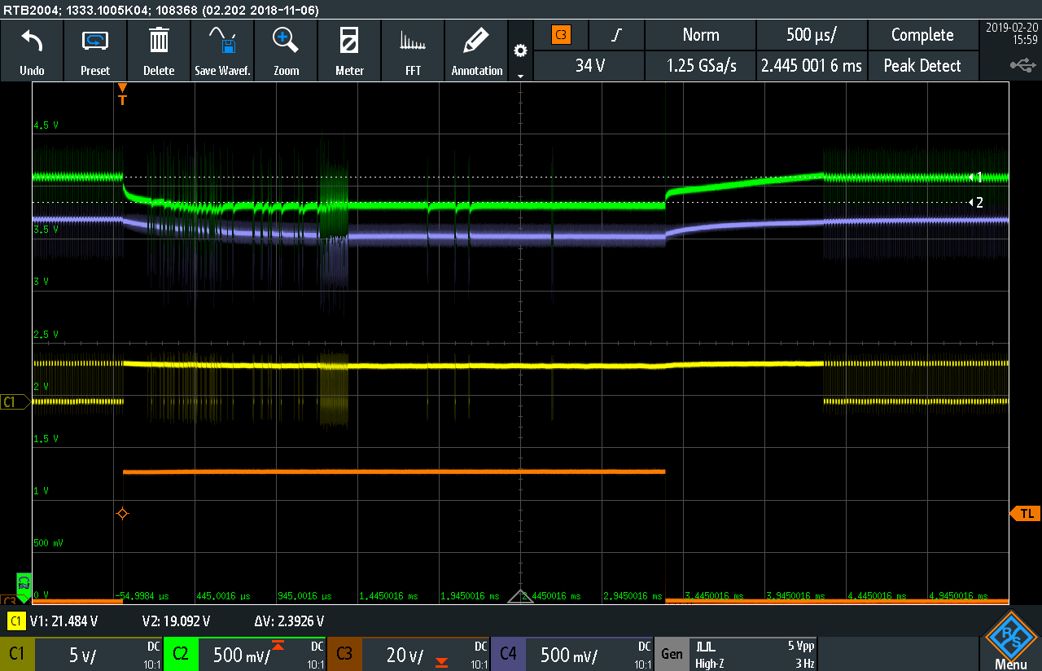Expand toolbar arrow below gear

520,75
